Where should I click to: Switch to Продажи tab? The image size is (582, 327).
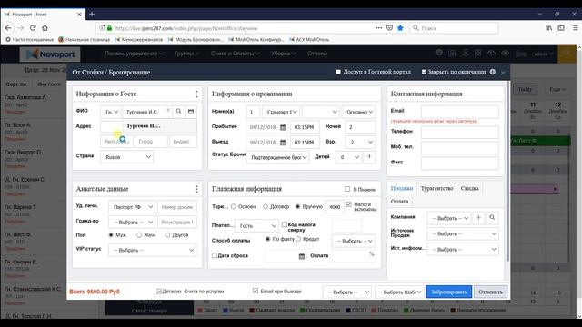click(402, 188)
